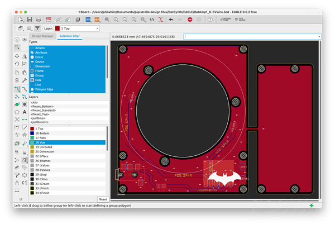Toggle the Hole type in filter list
The height and width of the screenshot is (225, 335).
[x=38, y=80]
